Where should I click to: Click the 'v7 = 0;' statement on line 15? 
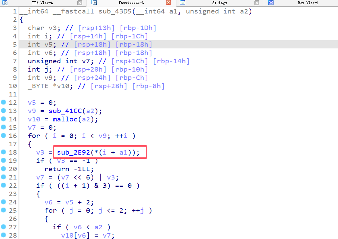click(x=42, y=128)
